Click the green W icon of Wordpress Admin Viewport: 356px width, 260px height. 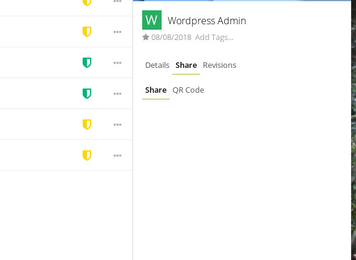[152, 20]
